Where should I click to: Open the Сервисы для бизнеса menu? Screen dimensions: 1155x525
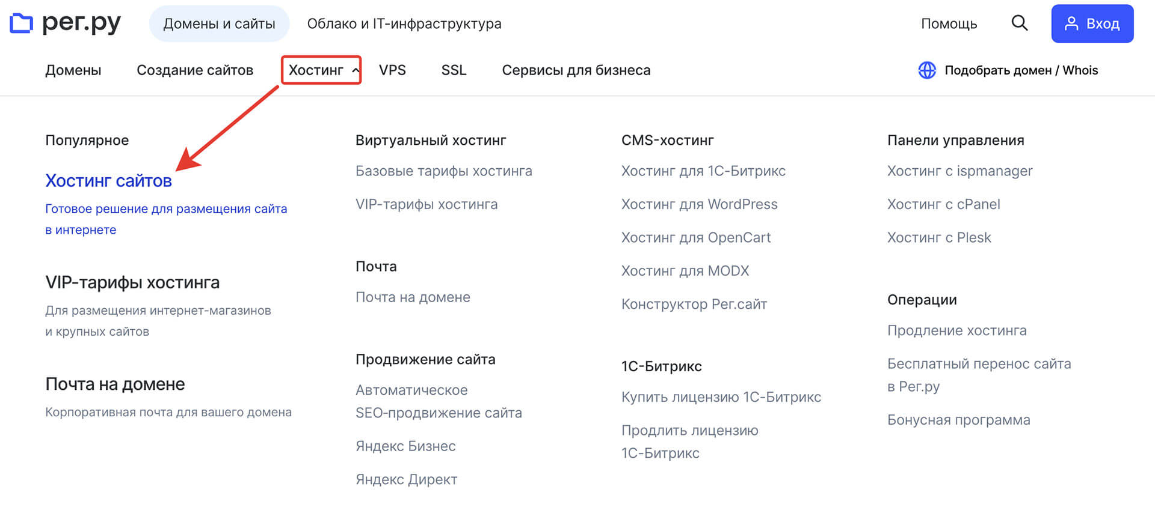(576, 70)
